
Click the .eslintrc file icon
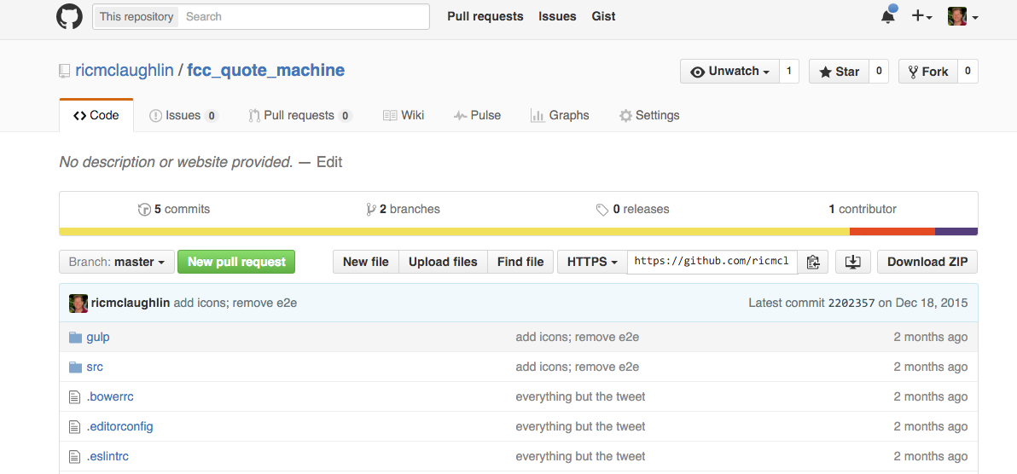pos(74,456)
